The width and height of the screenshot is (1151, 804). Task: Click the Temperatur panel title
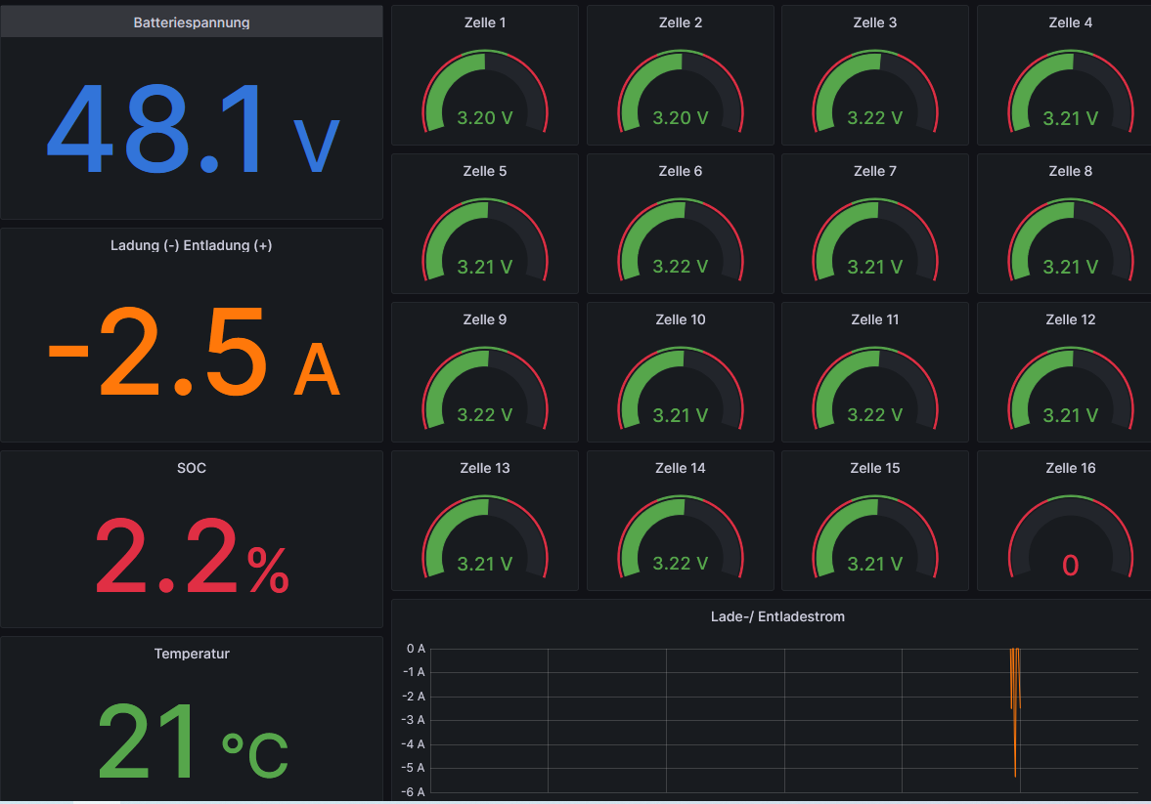coord(191,654)
